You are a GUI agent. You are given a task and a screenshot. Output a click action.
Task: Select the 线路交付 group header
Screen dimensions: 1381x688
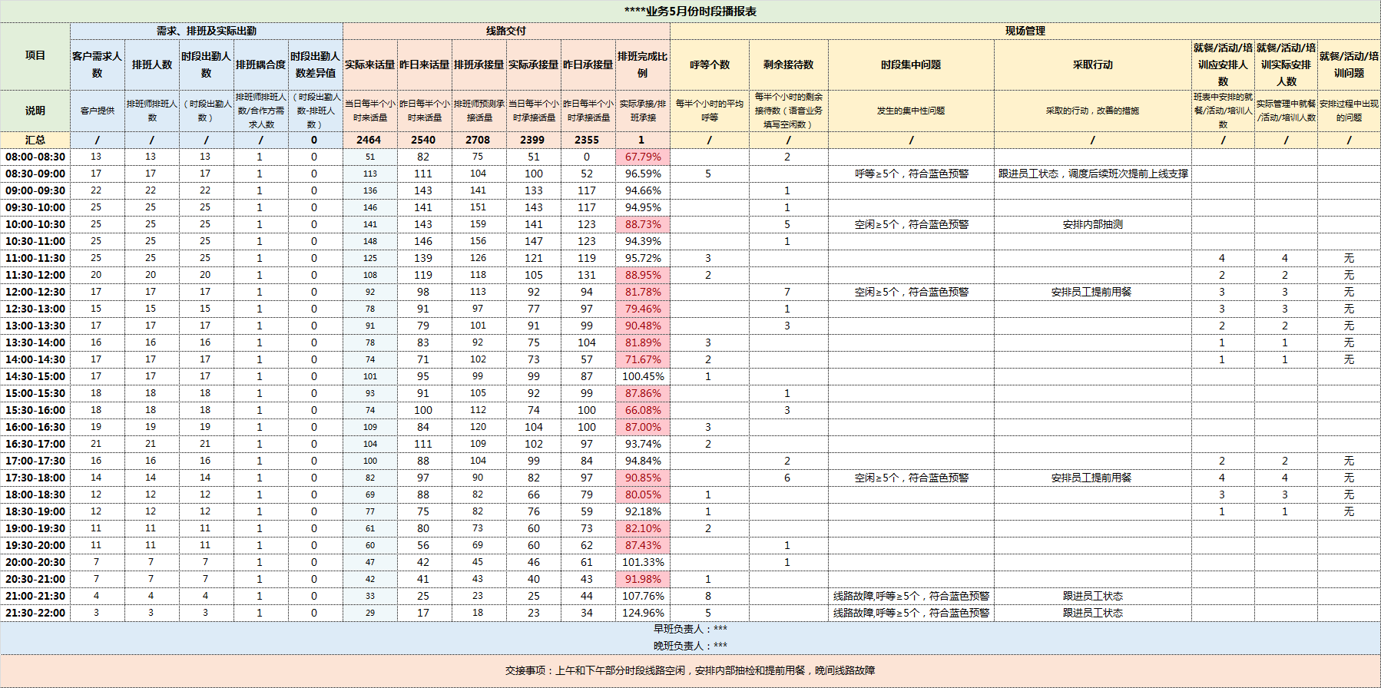506,31
